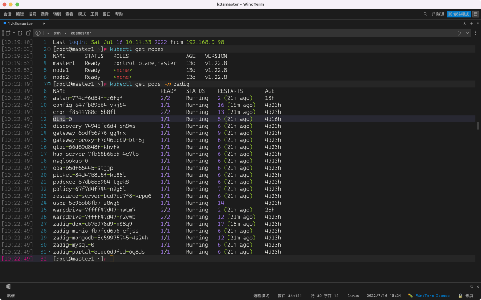The height and width of the screenshot is (300, 481).
Task: Collapse the fold marker at line 7
Action: point(49,84)
